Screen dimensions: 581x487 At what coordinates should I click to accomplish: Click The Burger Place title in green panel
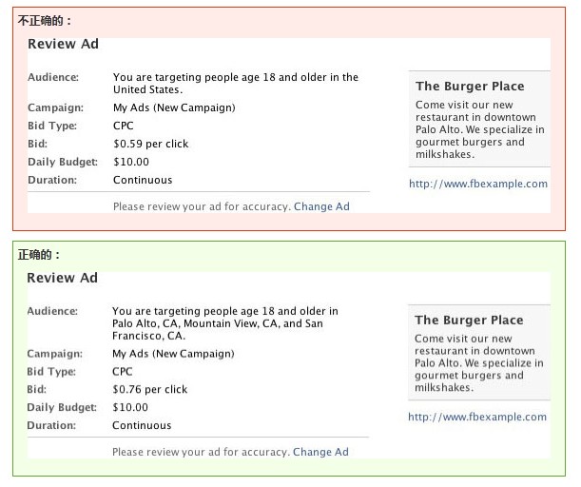click(469, 320)
